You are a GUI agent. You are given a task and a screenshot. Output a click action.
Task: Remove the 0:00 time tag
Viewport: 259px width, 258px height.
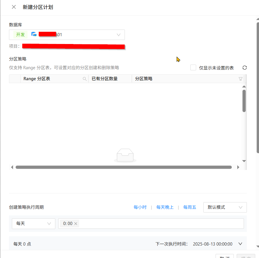click(x=76, y=224)
